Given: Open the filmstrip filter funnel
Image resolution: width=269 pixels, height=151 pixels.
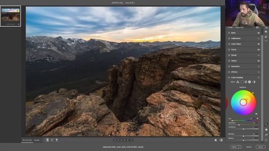Looking at the screenshot, I should click(57, 140).
